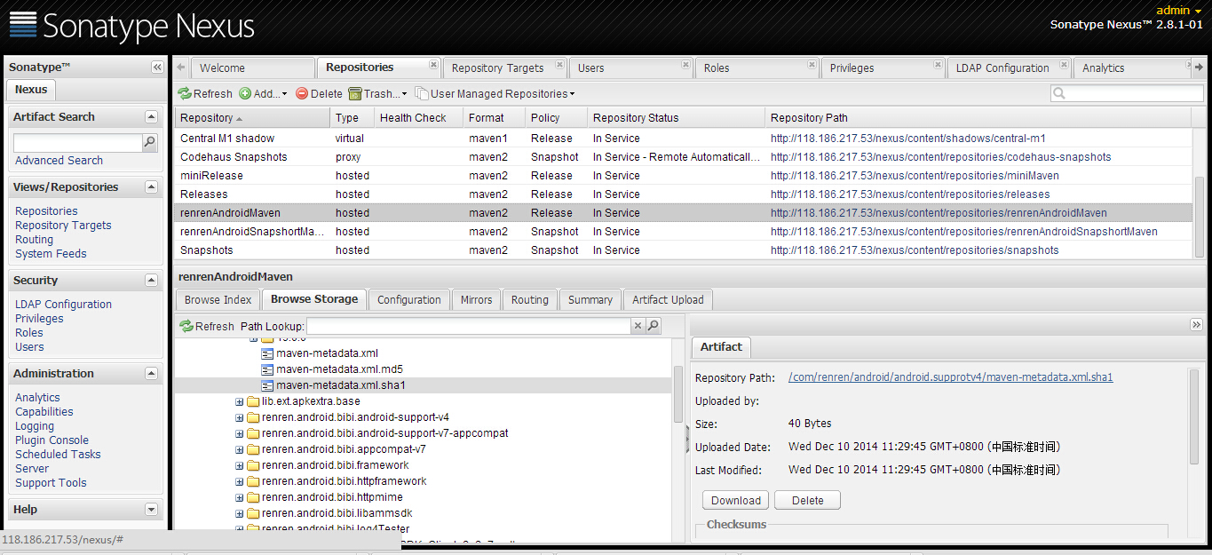
Task: Click the artifact search magnifier icon
Action: point(150,142)
